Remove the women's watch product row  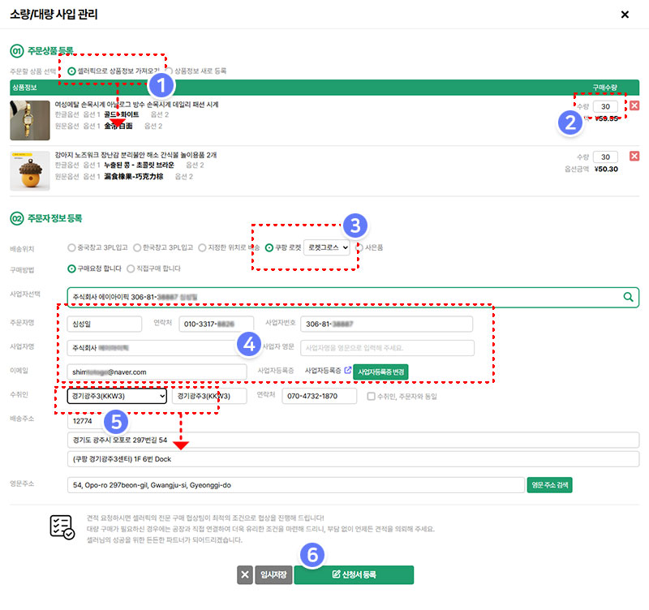click(634, 105)
